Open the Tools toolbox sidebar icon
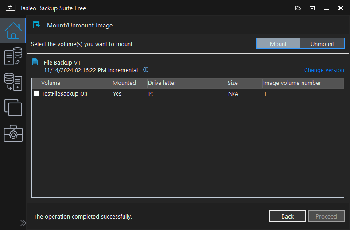 (13, 133)
